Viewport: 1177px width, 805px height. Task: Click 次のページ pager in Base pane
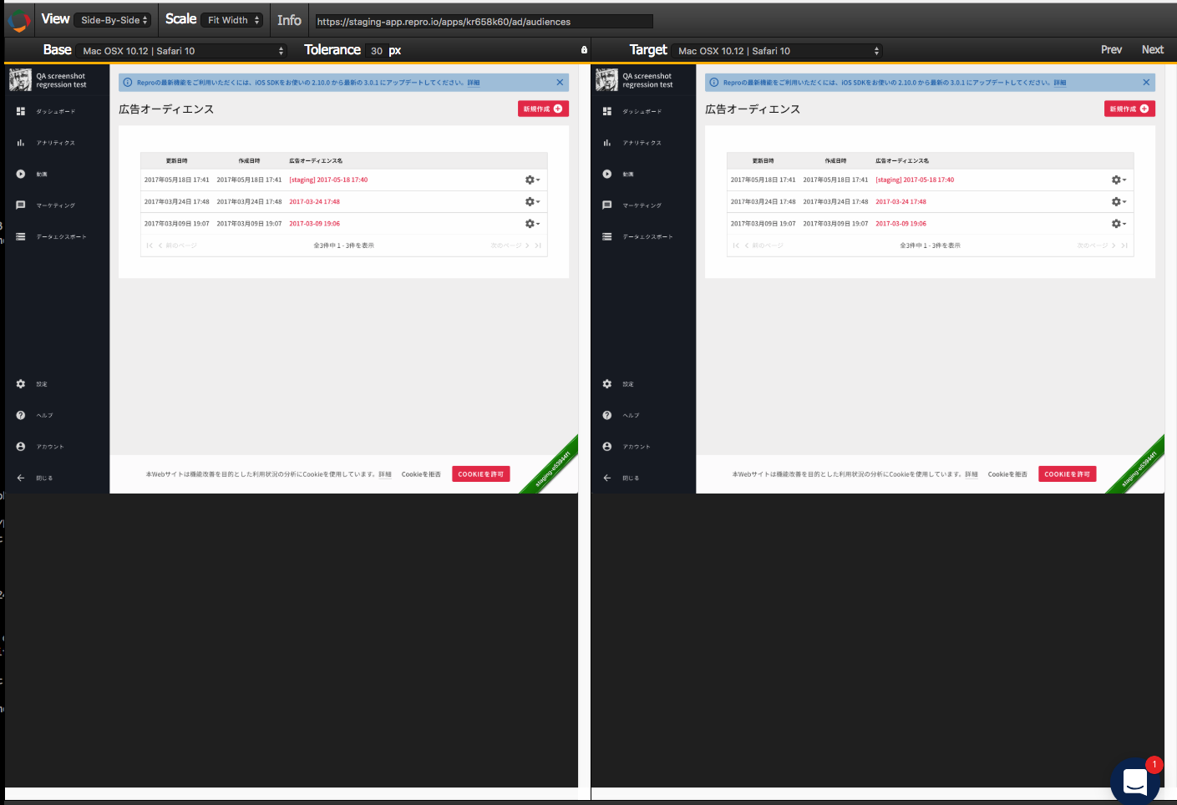(510, 246)
